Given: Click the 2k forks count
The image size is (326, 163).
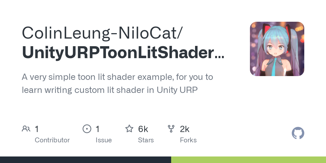Looking at the screenshot, I should (x=184, y=129).
